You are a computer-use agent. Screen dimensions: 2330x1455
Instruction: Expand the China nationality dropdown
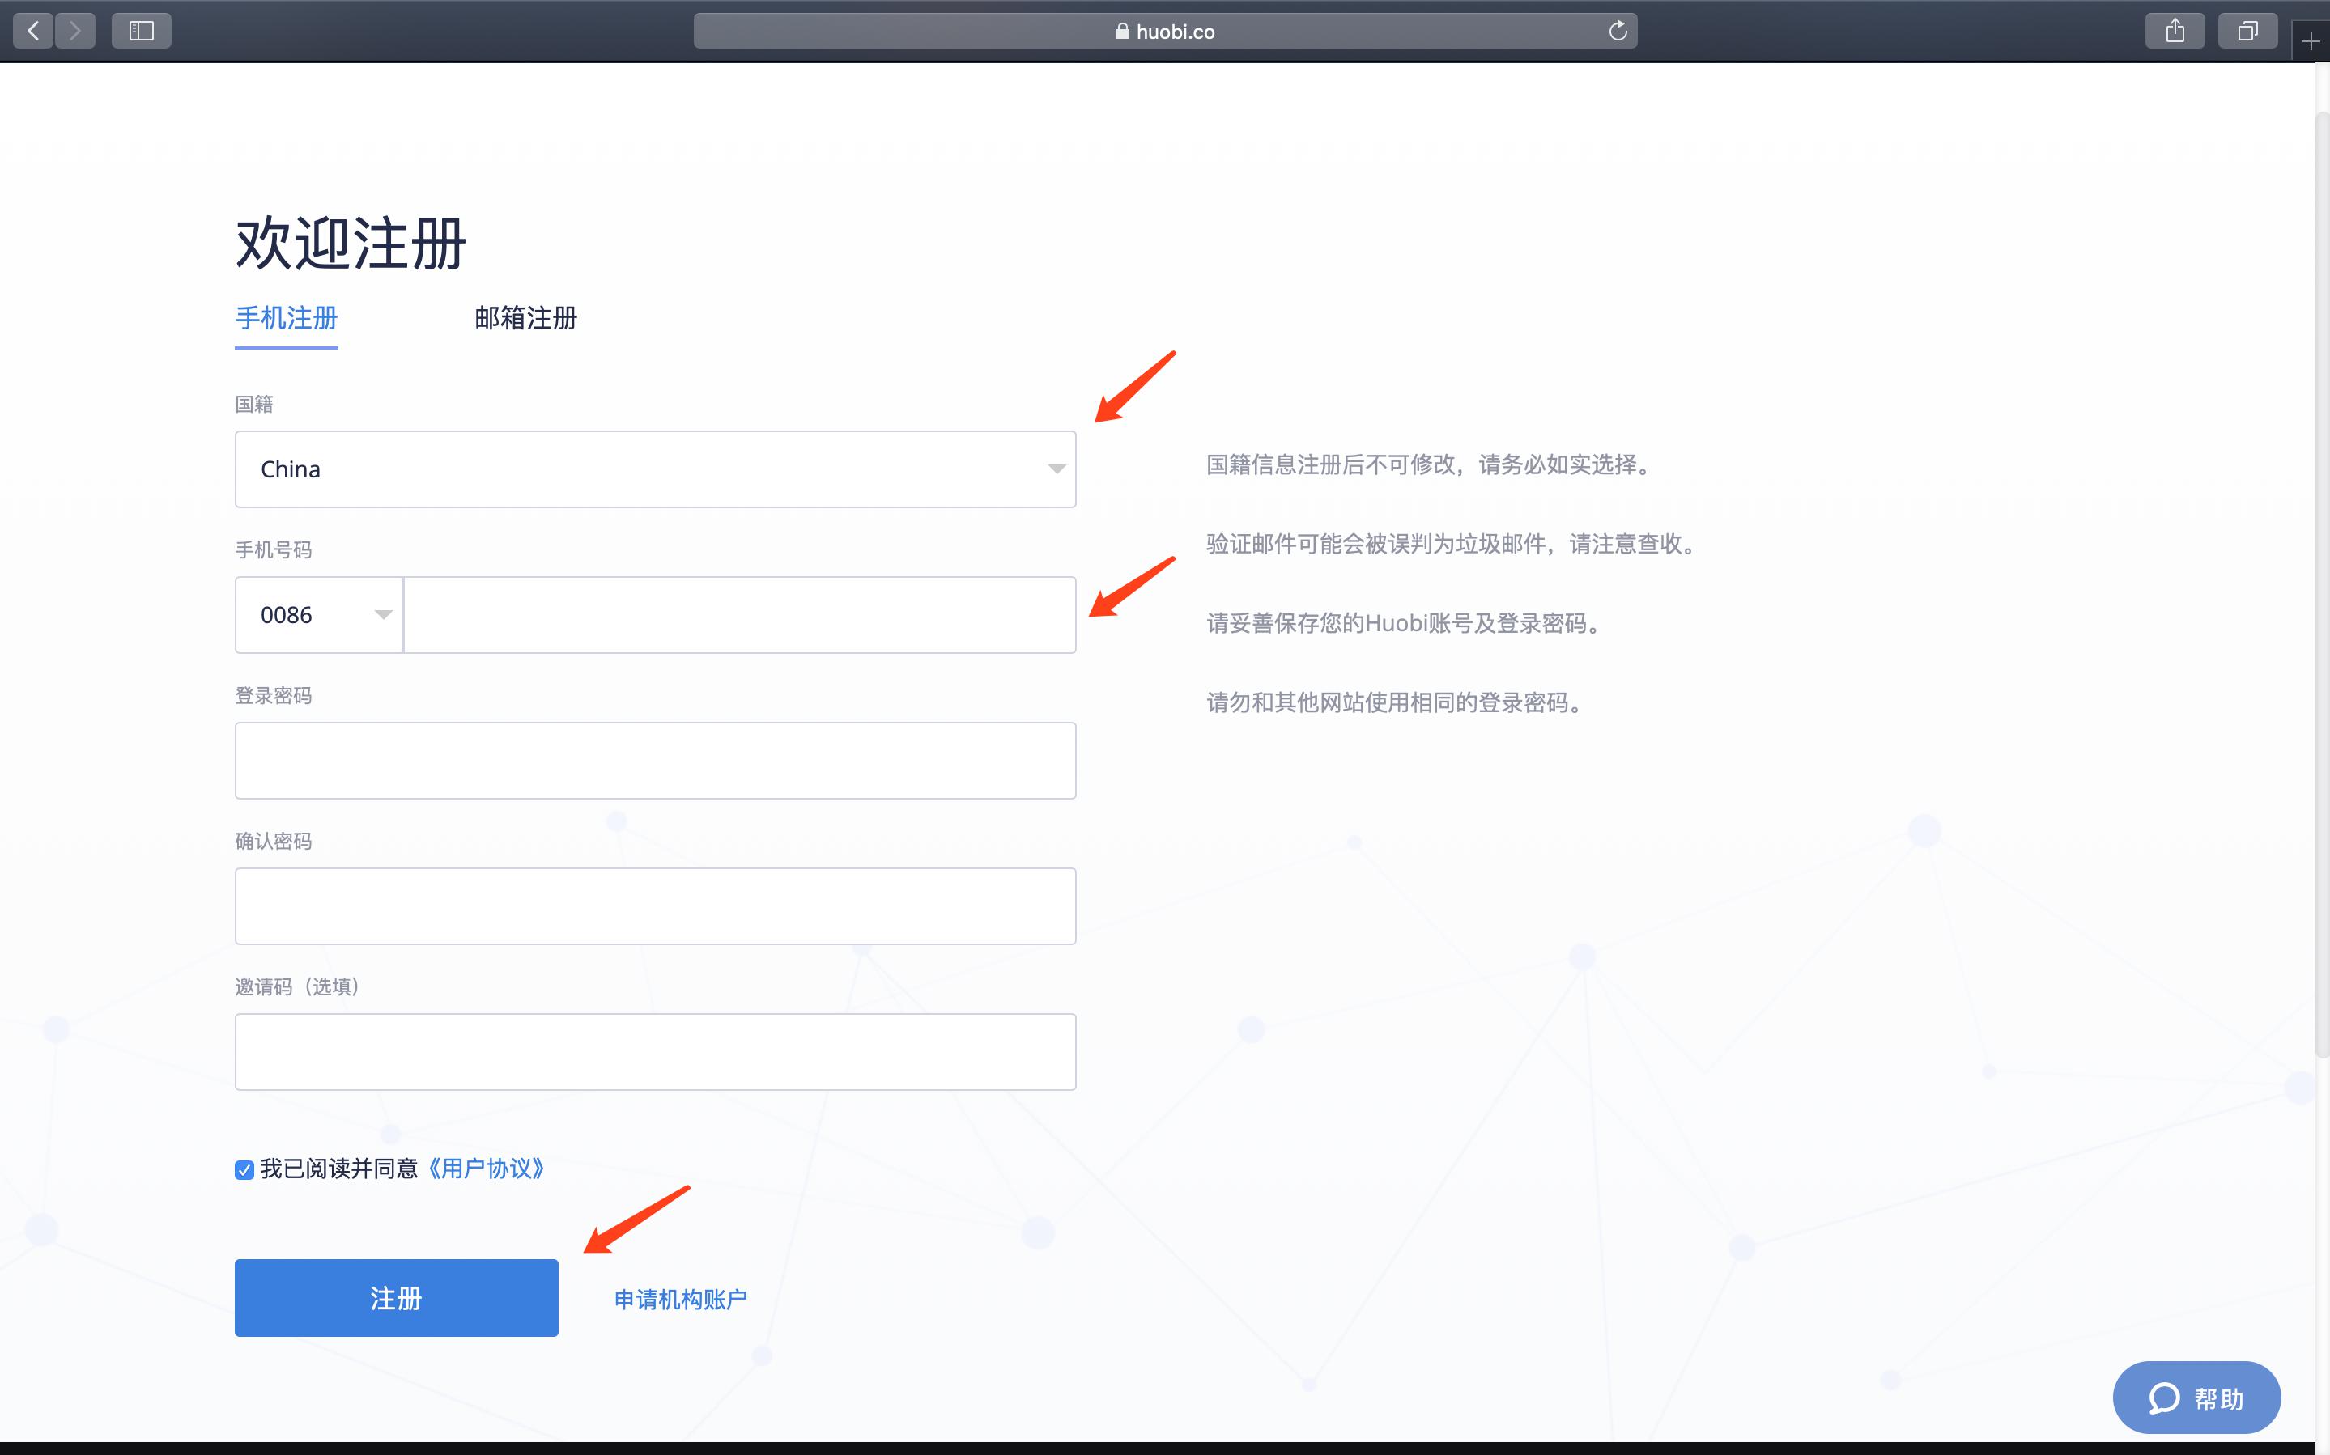pyautogui.click(x=656, y=469)
